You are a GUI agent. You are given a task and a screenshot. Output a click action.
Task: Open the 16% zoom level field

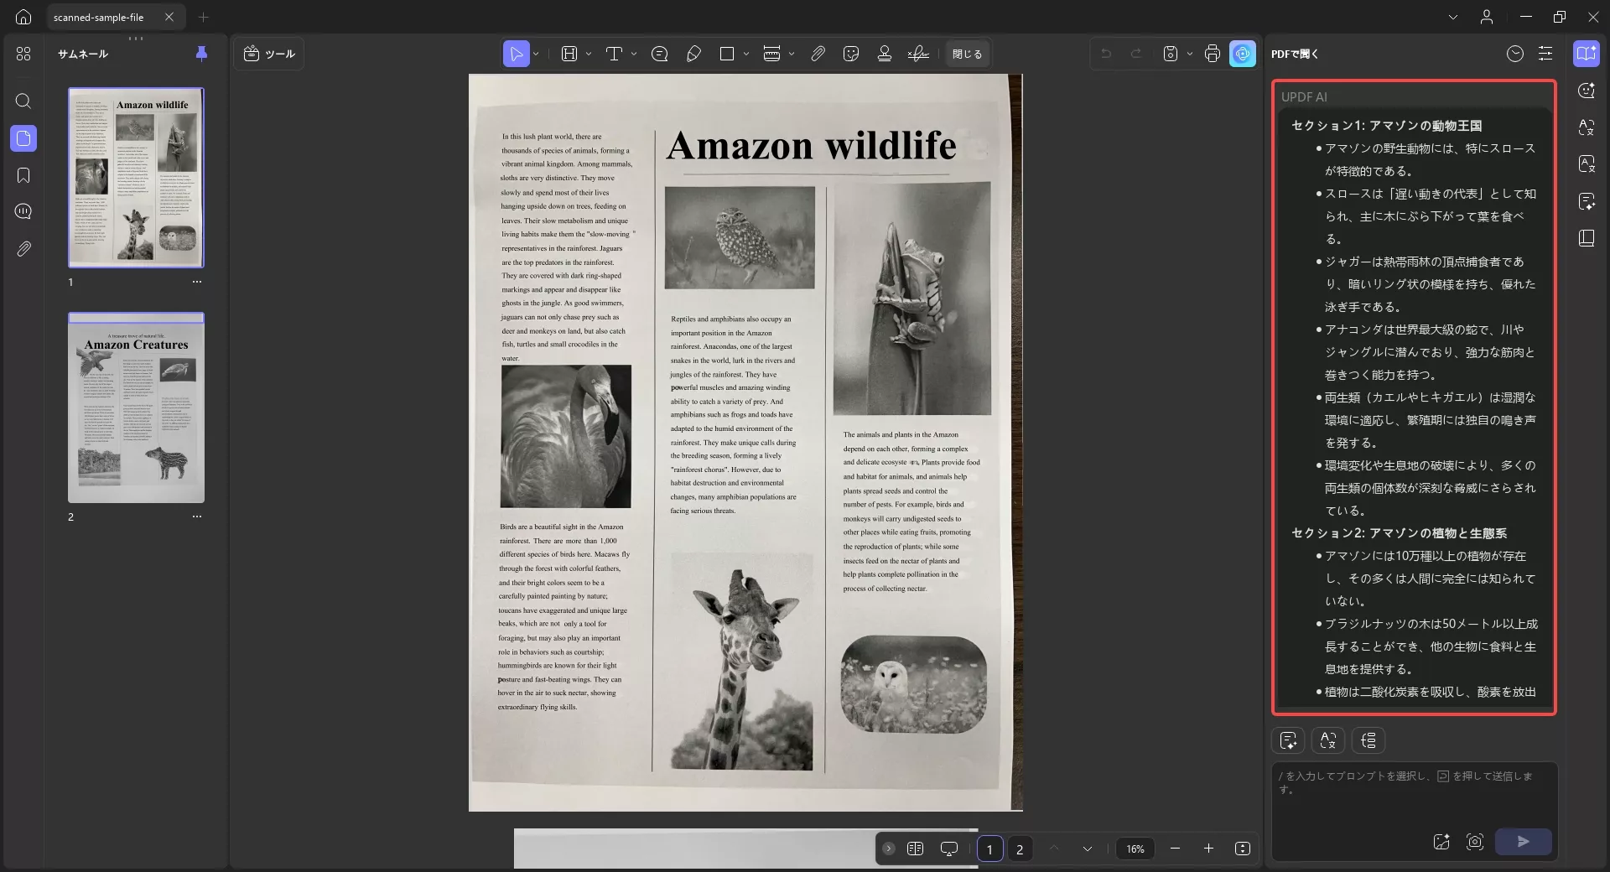click(x=1135, y=849)
